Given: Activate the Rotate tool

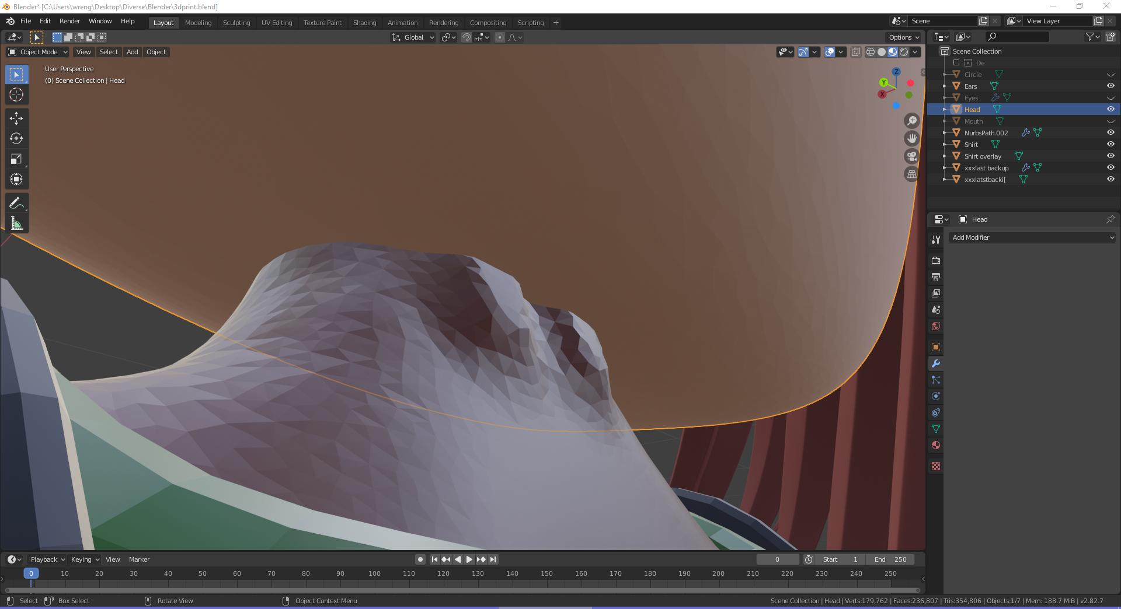Looking at the screenshot, I should click(x=16, y=138).
